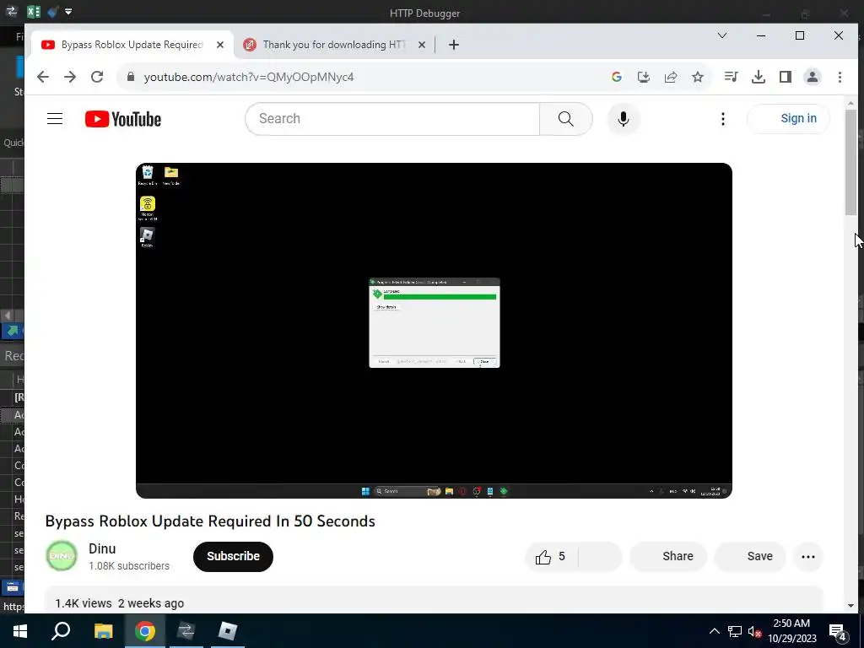Image resolution: width=864 pixels, height=648 pixels.
Task: Focus the YouTube Search input field
Action: (392, 118)
